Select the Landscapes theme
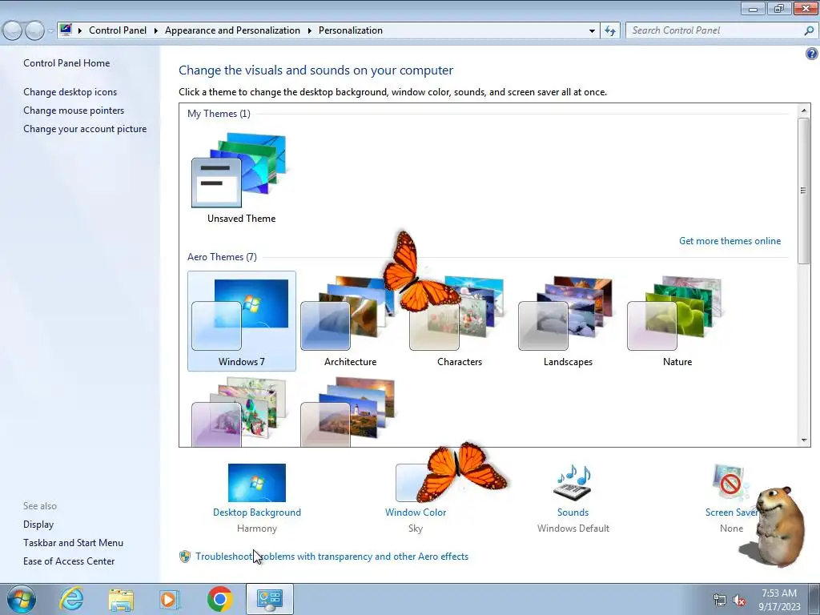 coord(568,320)
